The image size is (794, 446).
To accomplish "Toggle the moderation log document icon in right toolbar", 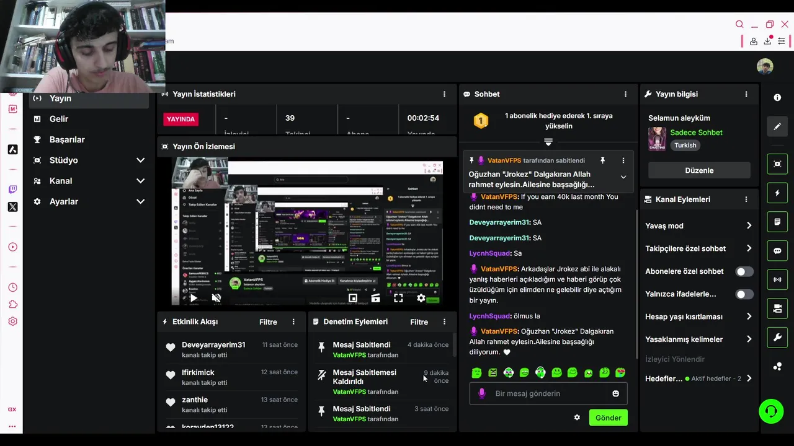I will click(777, 222).
